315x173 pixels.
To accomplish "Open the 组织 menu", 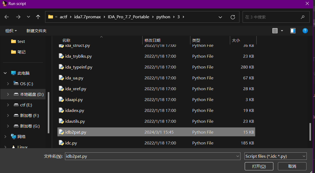I will coord(11,31).
